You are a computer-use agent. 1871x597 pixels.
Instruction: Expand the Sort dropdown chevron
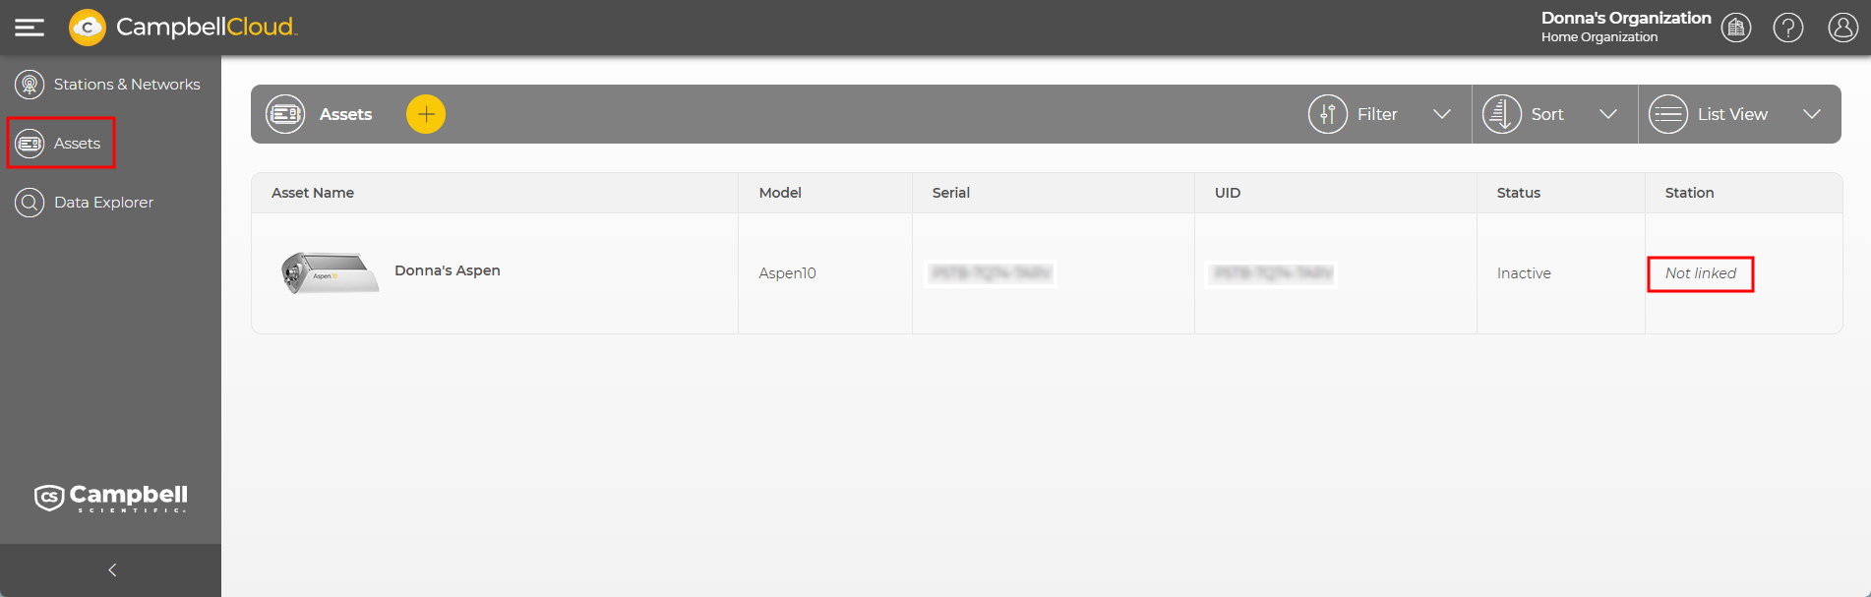(x=1608, y=114)
